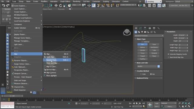Open the Selected key filter dropdown
This screenshot has height=109, width=194.
tap(169, 103)
